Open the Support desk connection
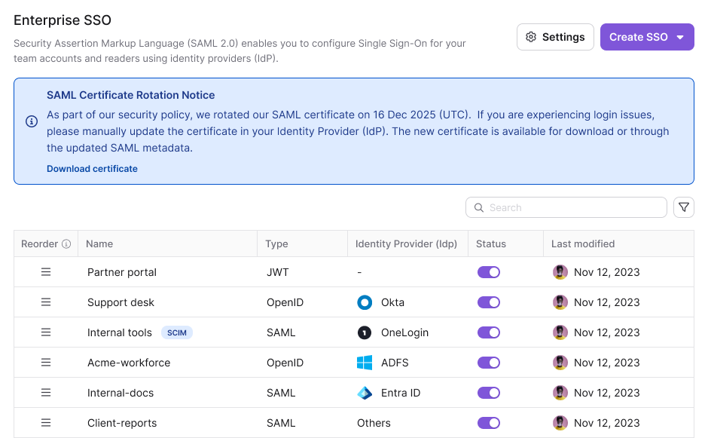Viewport: 708px width, 438px height. [121, 302]
